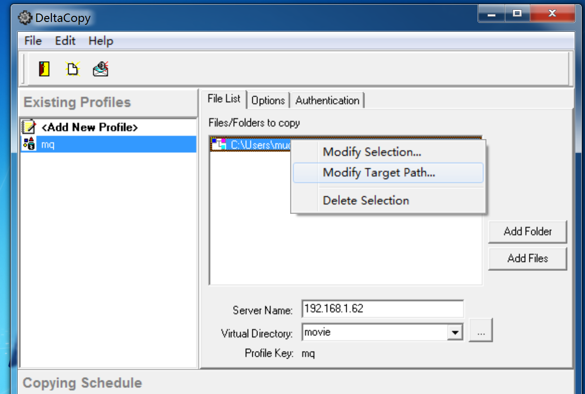
Task: Click the exit door toolbar icon
Action: 44,69
